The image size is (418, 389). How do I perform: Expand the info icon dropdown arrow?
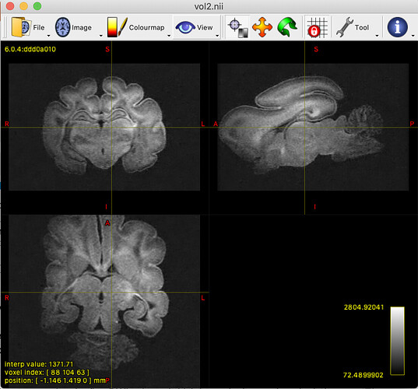tap(413, 36)
